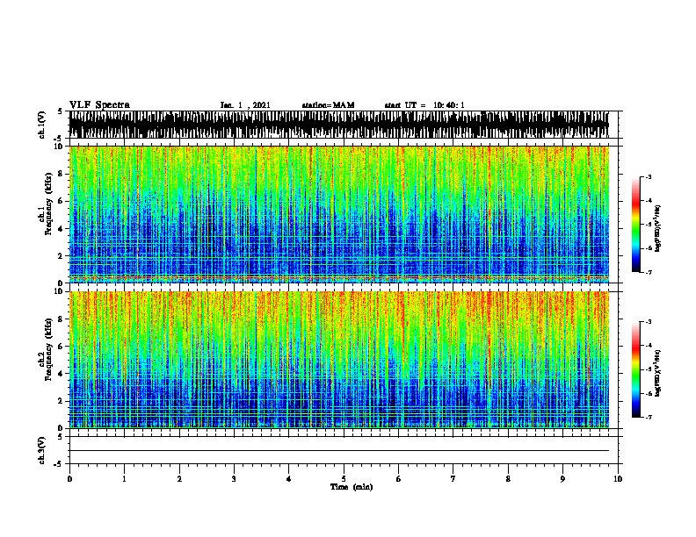The width and height of the screenshot is (696, 537).
Task: Click the "-3" label on ch.2 colorbar
Action: [x=649, y=322]
